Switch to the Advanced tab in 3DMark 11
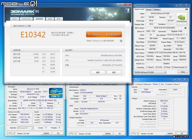The width and height of the screenshot is (192, 139). (26, 19)
